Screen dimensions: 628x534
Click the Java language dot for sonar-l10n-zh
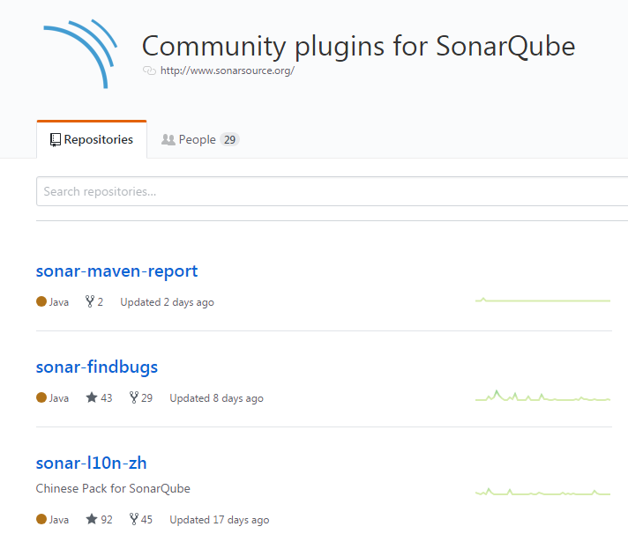pos(41,519)
